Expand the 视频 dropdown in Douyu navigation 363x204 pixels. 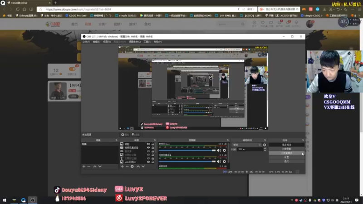point(118,24)
